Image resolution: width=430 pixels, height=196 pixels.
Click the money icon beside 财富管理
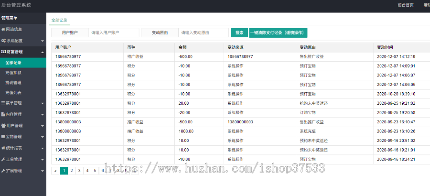tap(3, 52)
